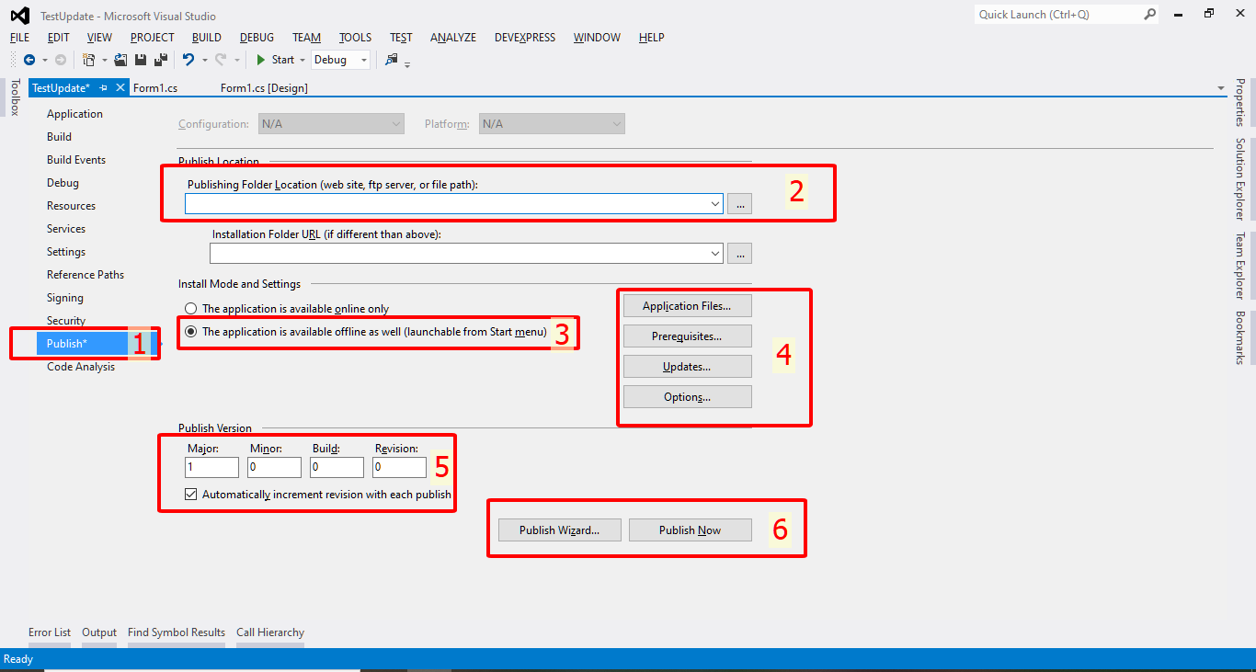
Task: Select the Code Analysis properties page
Action: click(x=81, y=367)
